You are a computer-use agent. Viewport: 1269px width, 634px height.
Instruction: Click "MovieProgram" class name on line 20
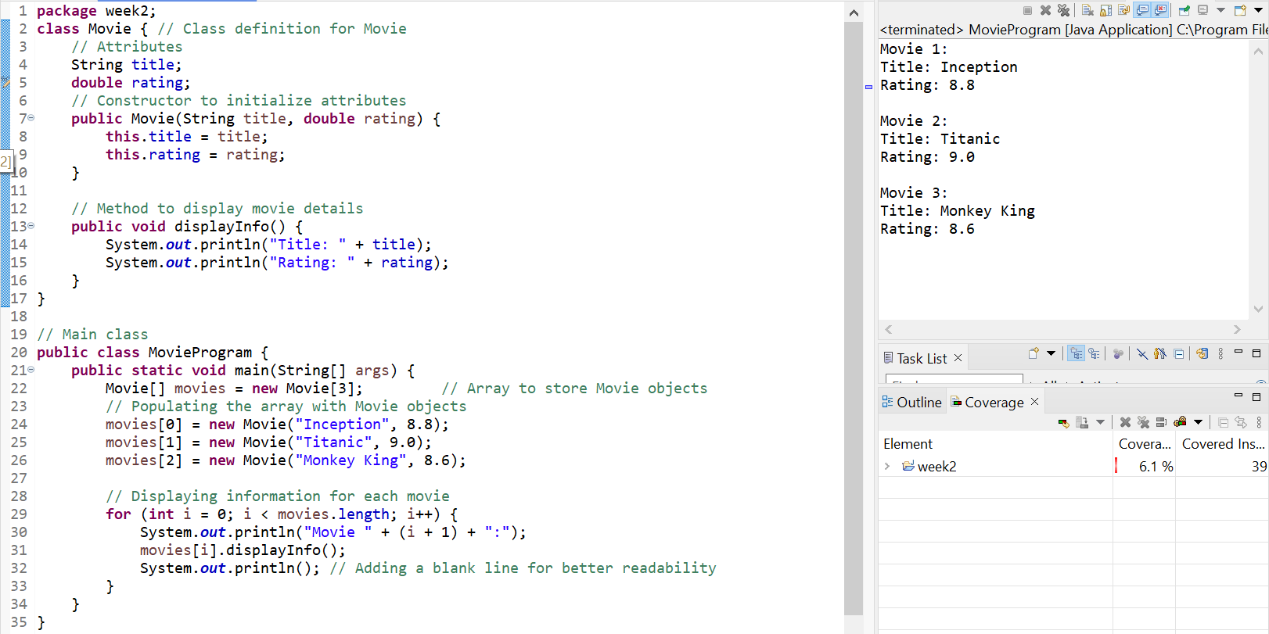point(200,353)
